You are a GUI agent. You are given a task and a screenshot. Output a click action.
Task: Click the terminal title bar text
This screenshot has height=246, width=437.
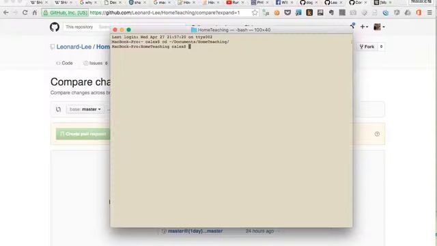point(234,30)
